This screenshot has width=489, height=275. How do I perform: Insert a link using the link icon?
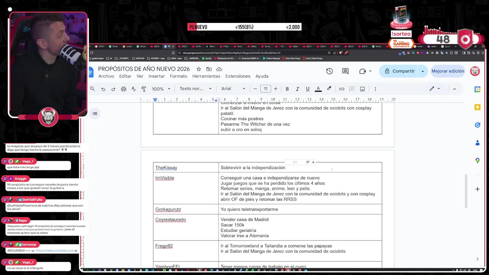tap(342, 89)
